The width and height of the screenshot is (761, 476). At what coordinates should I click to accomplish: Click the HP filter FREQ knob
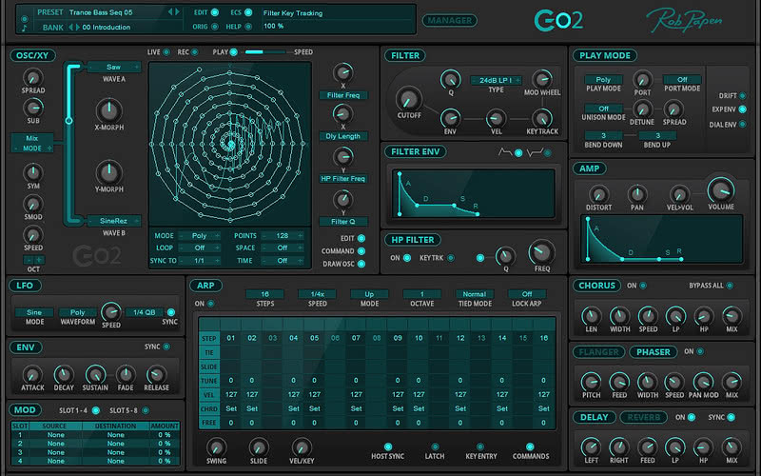(x=541, y=251)
